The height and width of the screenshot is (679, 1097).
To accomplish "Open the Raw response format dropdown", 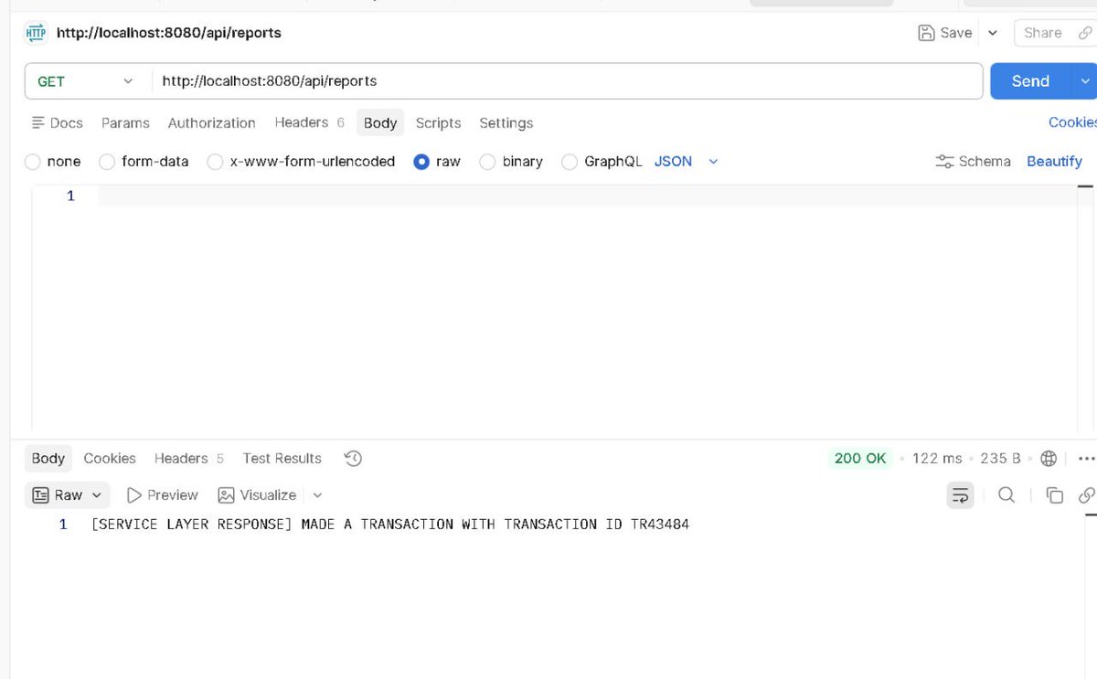I will (x=67, y=494).
